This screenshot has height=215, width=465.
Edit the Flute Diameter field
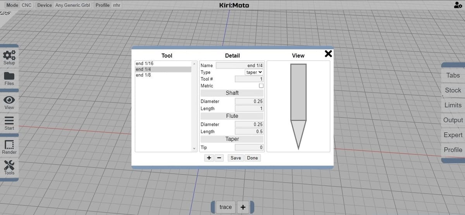(x=249, y=124)
